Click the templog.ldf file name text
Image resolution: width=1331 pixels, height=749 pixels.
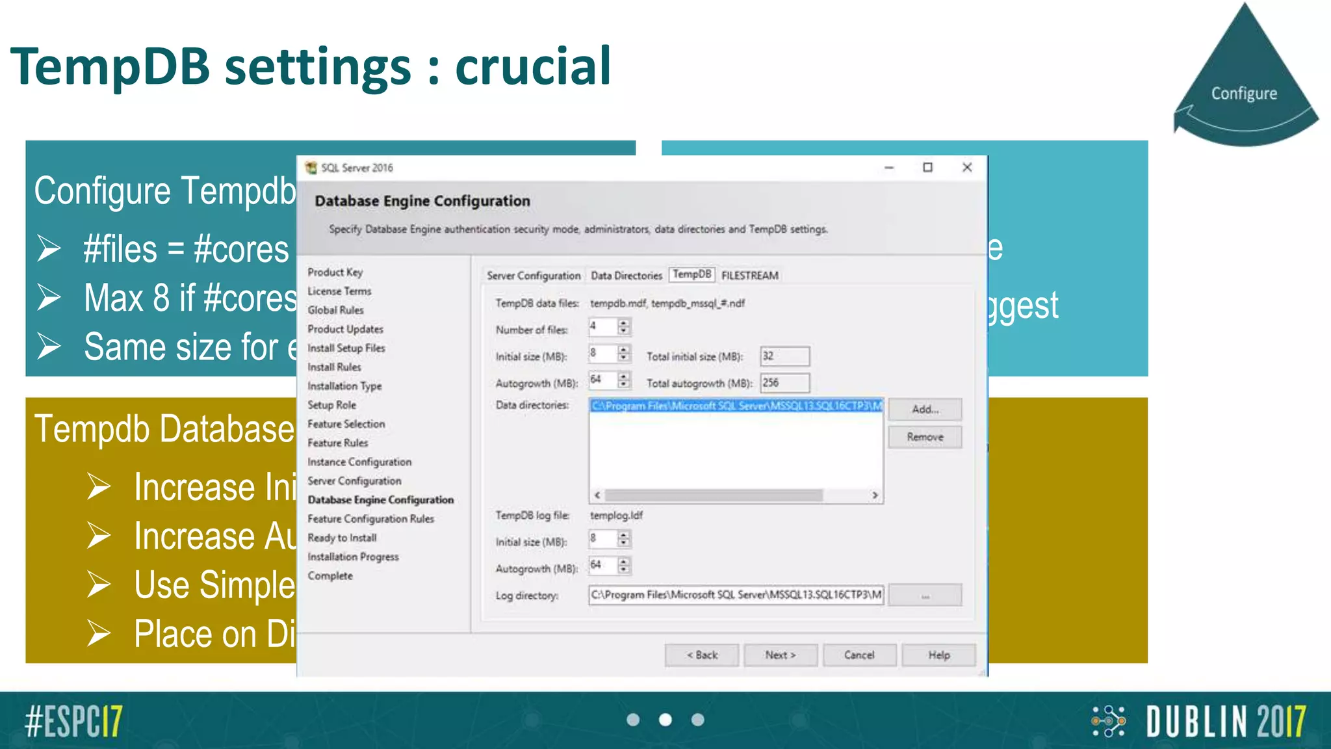pyautogui.click(x=616, y=516)
